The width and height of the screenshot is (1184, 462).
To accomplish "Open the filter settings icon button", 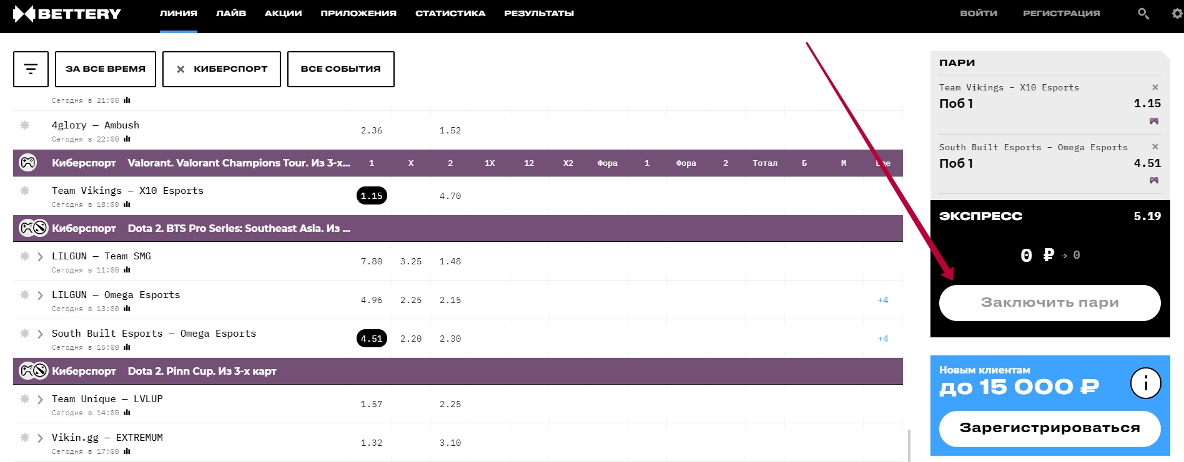I will (31, 69).
